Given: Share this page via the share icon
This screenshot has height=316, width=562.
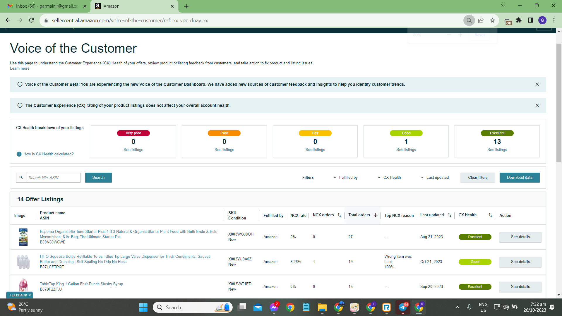Looking at the screenshot, I should click(x=481, y=20).
